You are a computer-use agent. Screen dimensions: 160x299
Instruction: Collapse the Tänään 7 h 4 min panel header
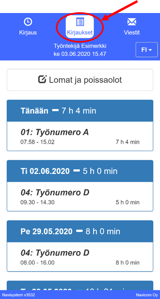(x=80, y=110)
